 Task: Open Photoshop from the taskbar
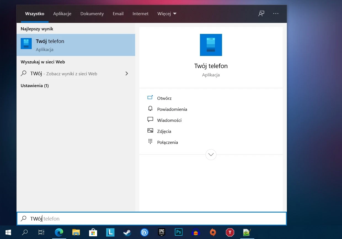[x=178, y=232]
